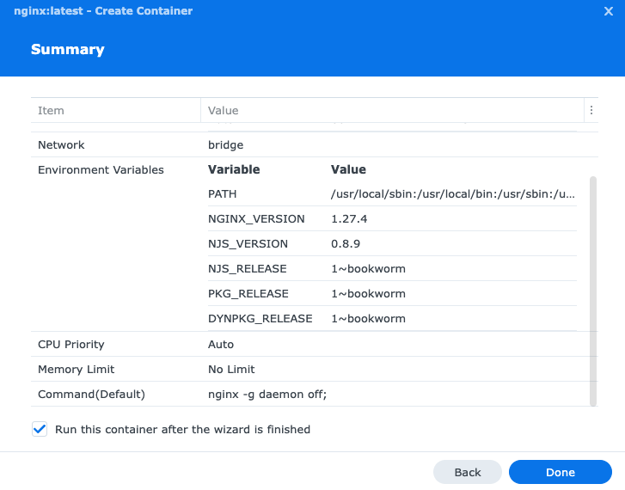625x490 pixels.
Task: Select the 0.8.9 value
Action: click(346, 243)
